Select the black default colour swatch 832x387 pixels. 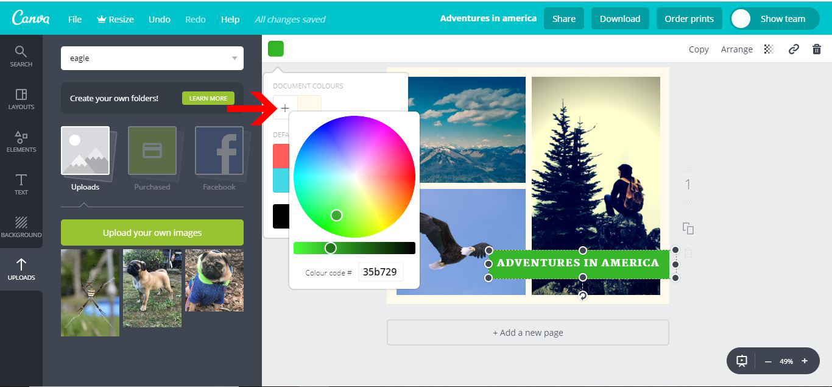tap(282, 216)
